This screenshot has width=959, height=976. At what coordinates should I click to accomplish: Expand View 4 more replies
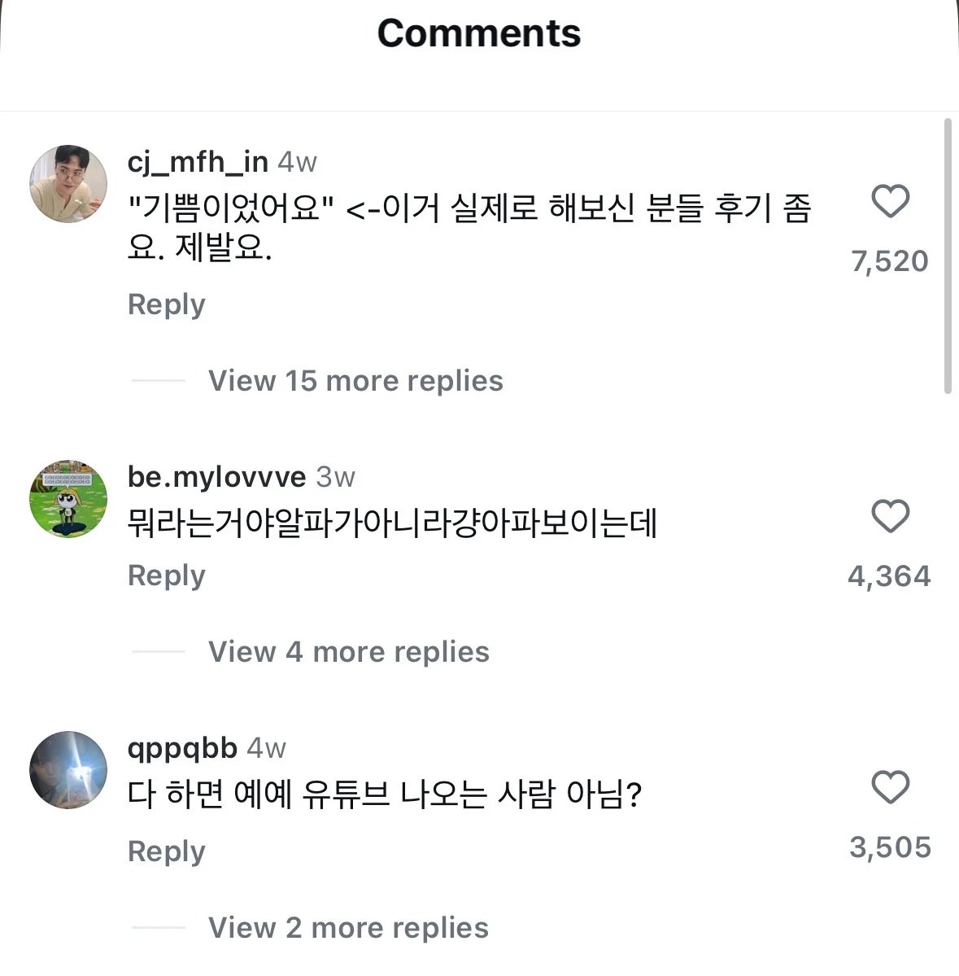(x=348, y=652)
